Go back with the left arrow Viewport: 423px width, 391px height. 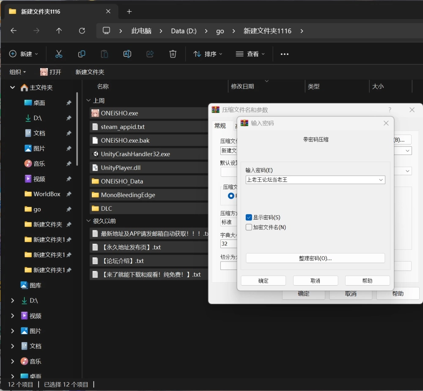(14, 31)
